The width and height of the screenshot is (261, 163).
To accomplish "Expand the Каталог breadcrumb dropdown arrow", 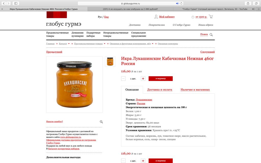I will (69, 44).
